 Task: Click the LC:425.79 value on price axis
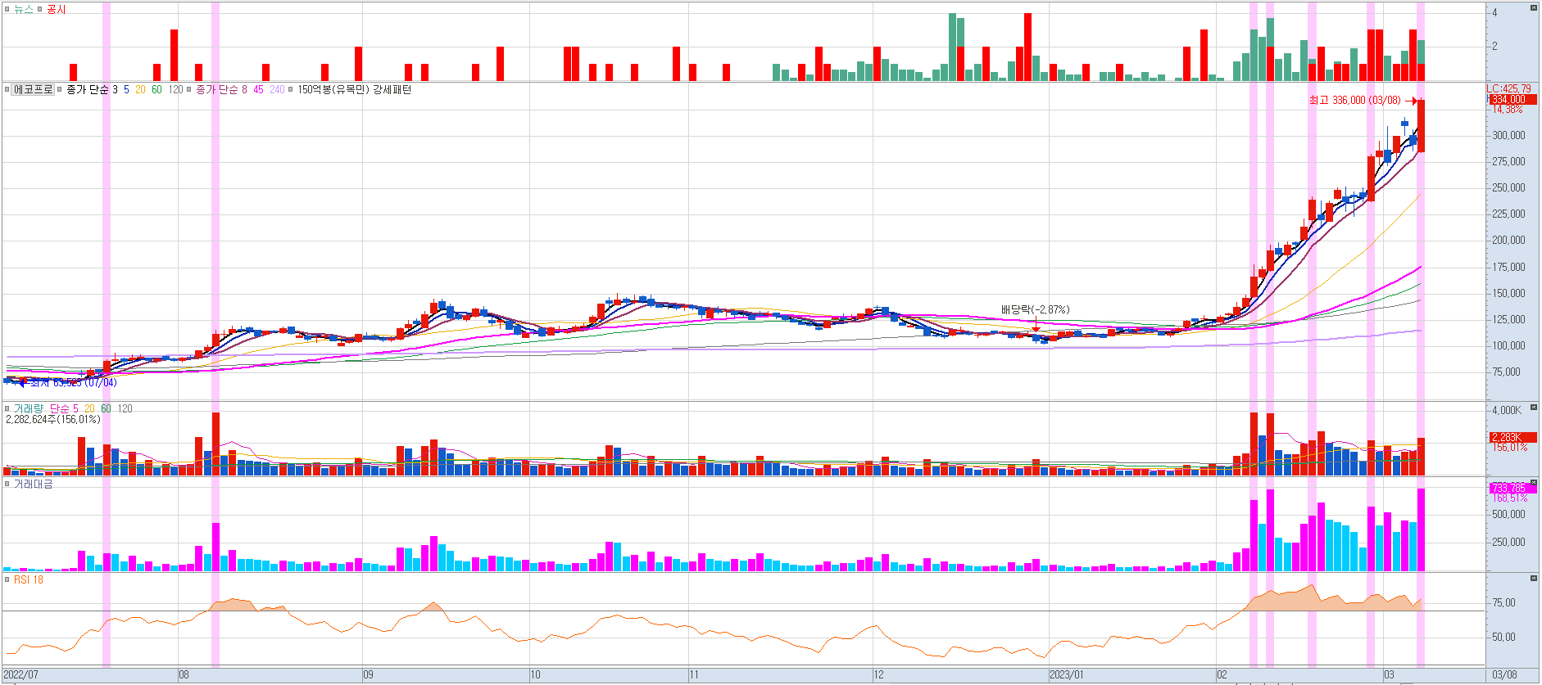coord(1508,88)
